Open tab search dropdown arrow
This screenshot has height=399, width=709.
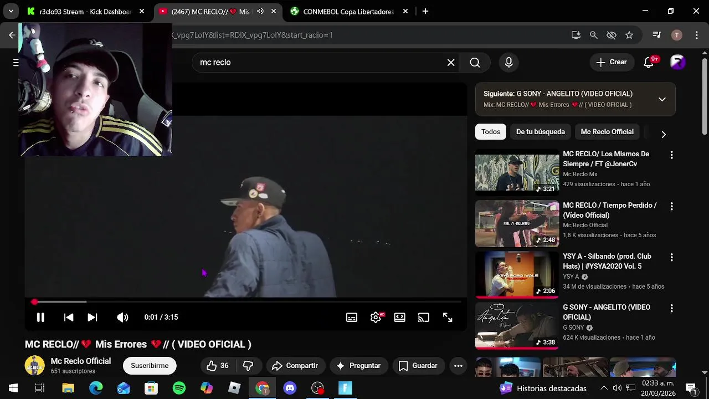click(11, 11)
